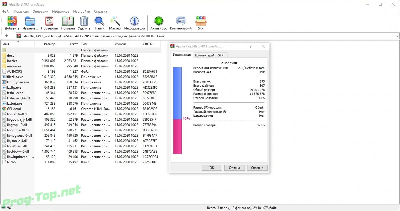Image resolution: width=400 pixels, height=211 pixels.
Task: Select the libgnutls-30.dll file name
Action: [18, 130]
